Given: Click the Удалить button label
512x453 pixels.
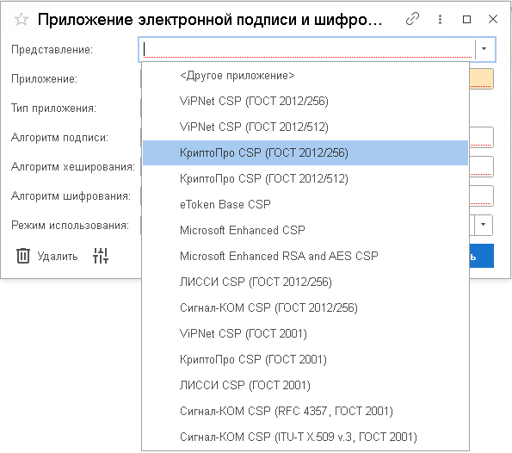Looking at the screenshot, I should tap(58, 257).
